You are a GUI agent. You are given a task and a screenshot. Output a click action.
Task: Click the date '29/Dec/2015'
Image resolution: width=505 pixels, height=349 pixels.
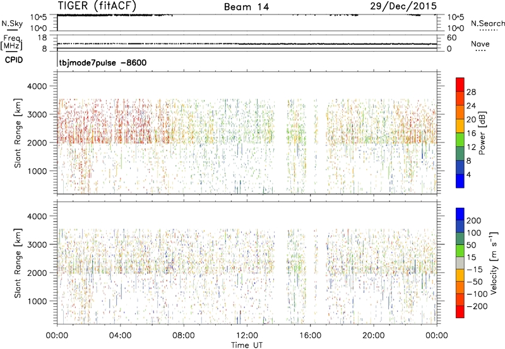pos(403,6)
